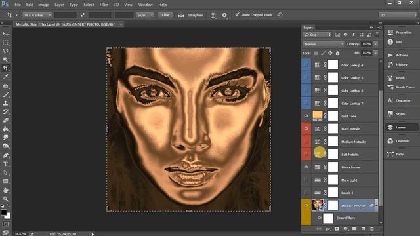Select the Brush tool in toolbox

[x=5, y=94]
